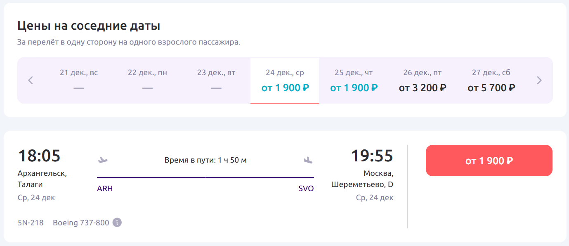Select the 23 Dec Tuesday date tab
Image resolution: width=569 pixels, height=246 pixels.
(216, 80)
